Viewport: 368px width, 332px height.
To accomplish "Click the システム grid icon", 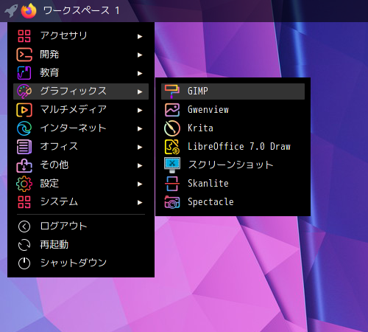I will (x=24, y=202).
